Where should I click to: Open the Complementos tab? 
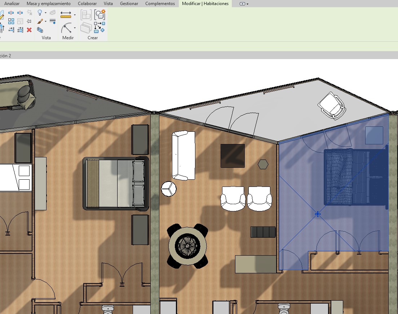tap(160, 4)
